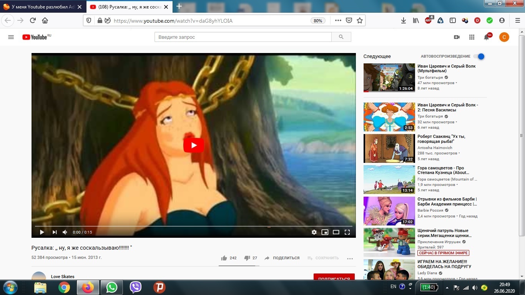Image resolution: width=525 pixels, height=295 pixels.
Task: Enter fullscreen mode in video player
Action: coord(347,232)
